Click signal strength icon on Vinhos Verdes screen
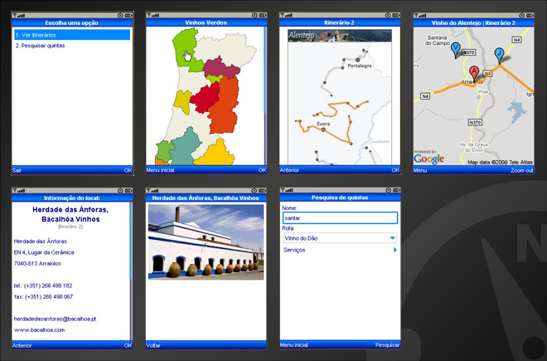 153,15
